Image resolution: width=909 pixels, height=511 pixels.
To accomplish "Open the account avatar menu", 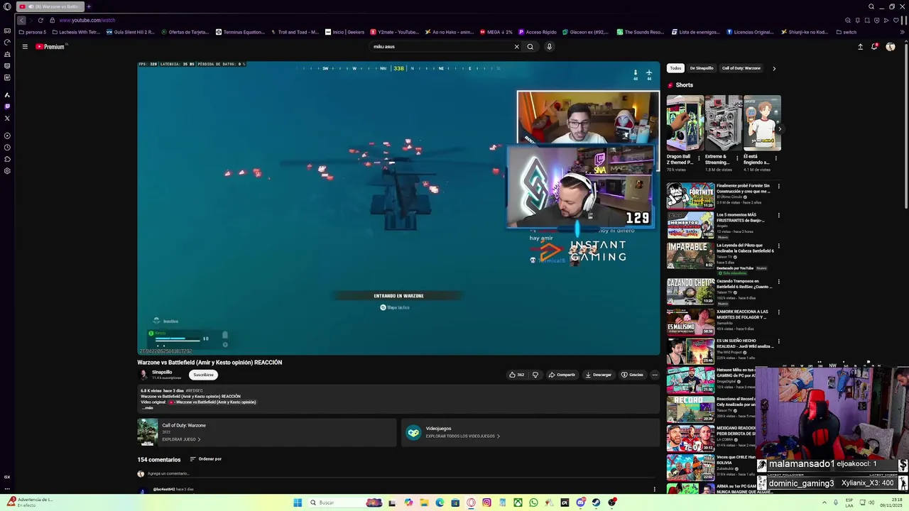I will click(x=891, y=47).
